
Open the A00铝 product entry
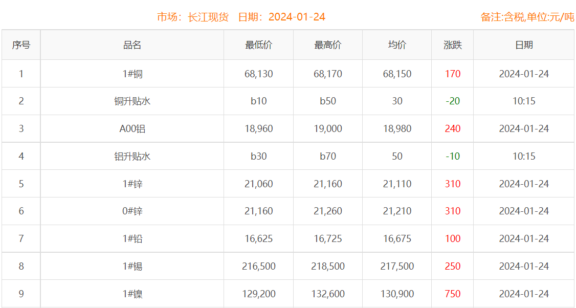[x=132, y=129]
